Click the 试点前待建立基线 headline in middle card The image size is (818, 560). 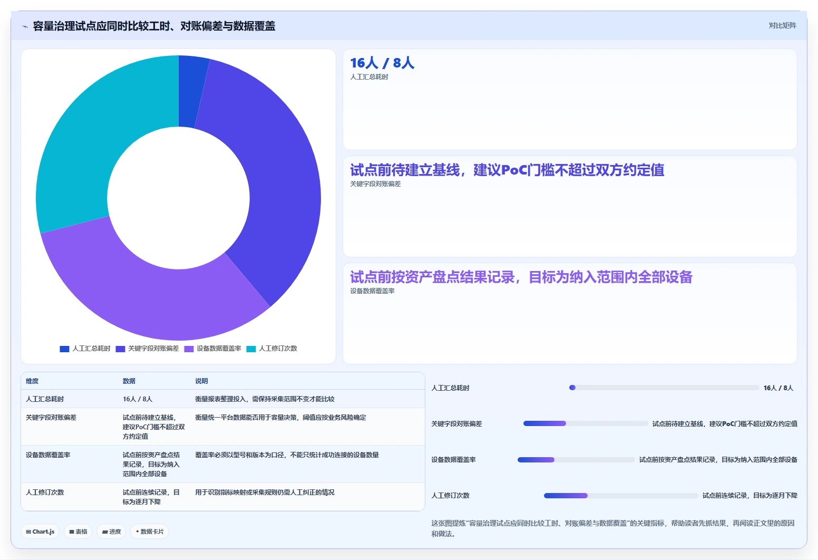pos(507,170)
